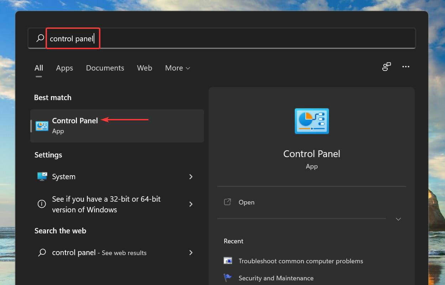Expand the arrow on the 32-bit version result
The height and width of the screenshot is (285, 445).
click(x=191, y=204)
